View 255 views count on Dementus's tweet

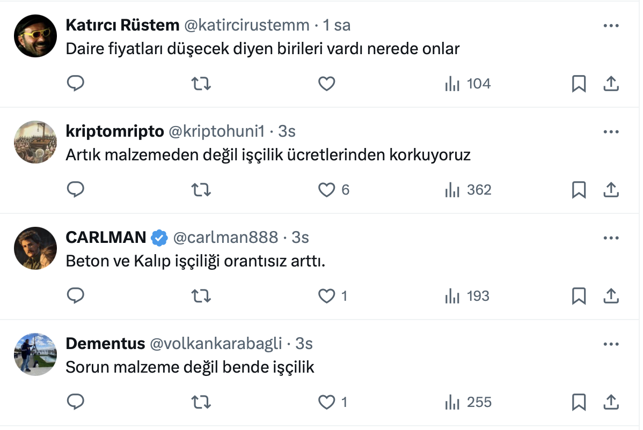(x=468, y=402)
